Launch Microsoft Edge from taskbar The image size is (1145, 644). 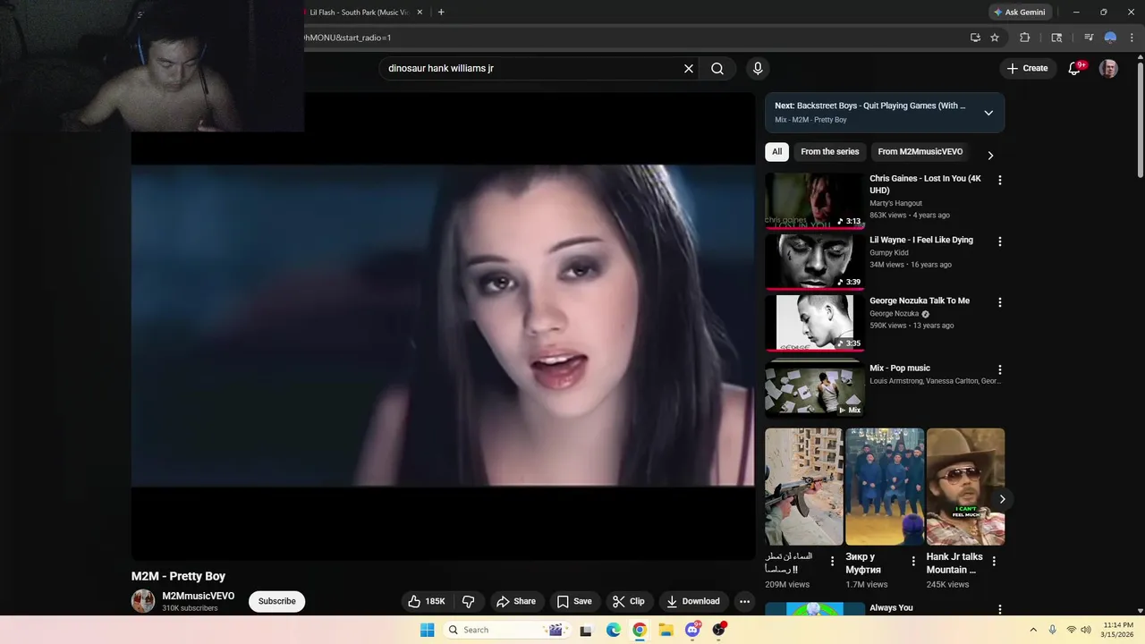[x=613, y=631]
